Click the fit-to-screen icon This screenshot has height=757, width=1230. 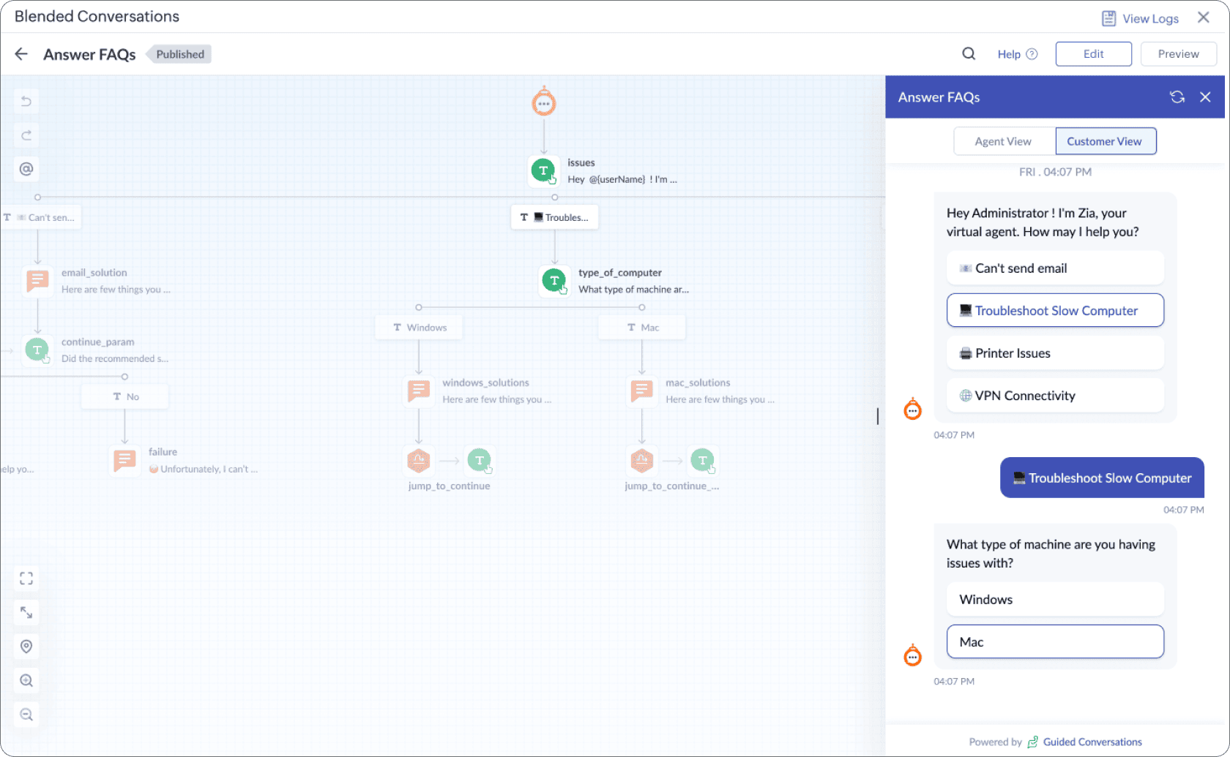26,579
